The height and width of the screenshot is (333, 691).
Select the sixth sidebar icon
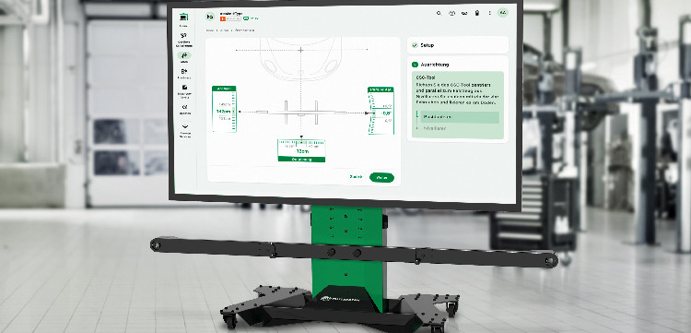184,107
